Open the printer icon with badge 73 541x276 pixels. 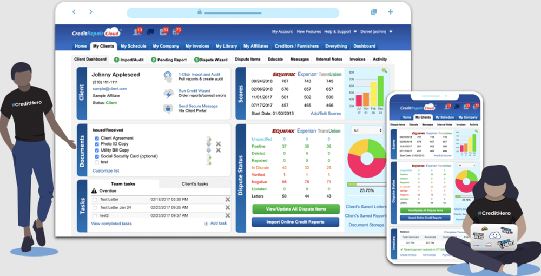tap(177, 31)
